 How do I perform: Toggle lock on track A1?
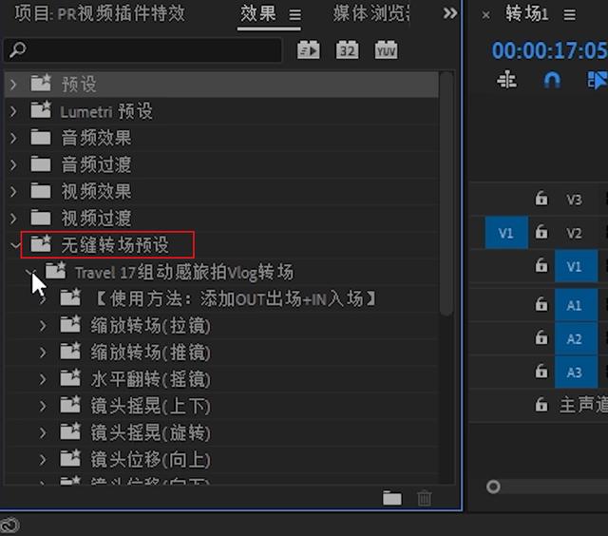click(541, 304)
